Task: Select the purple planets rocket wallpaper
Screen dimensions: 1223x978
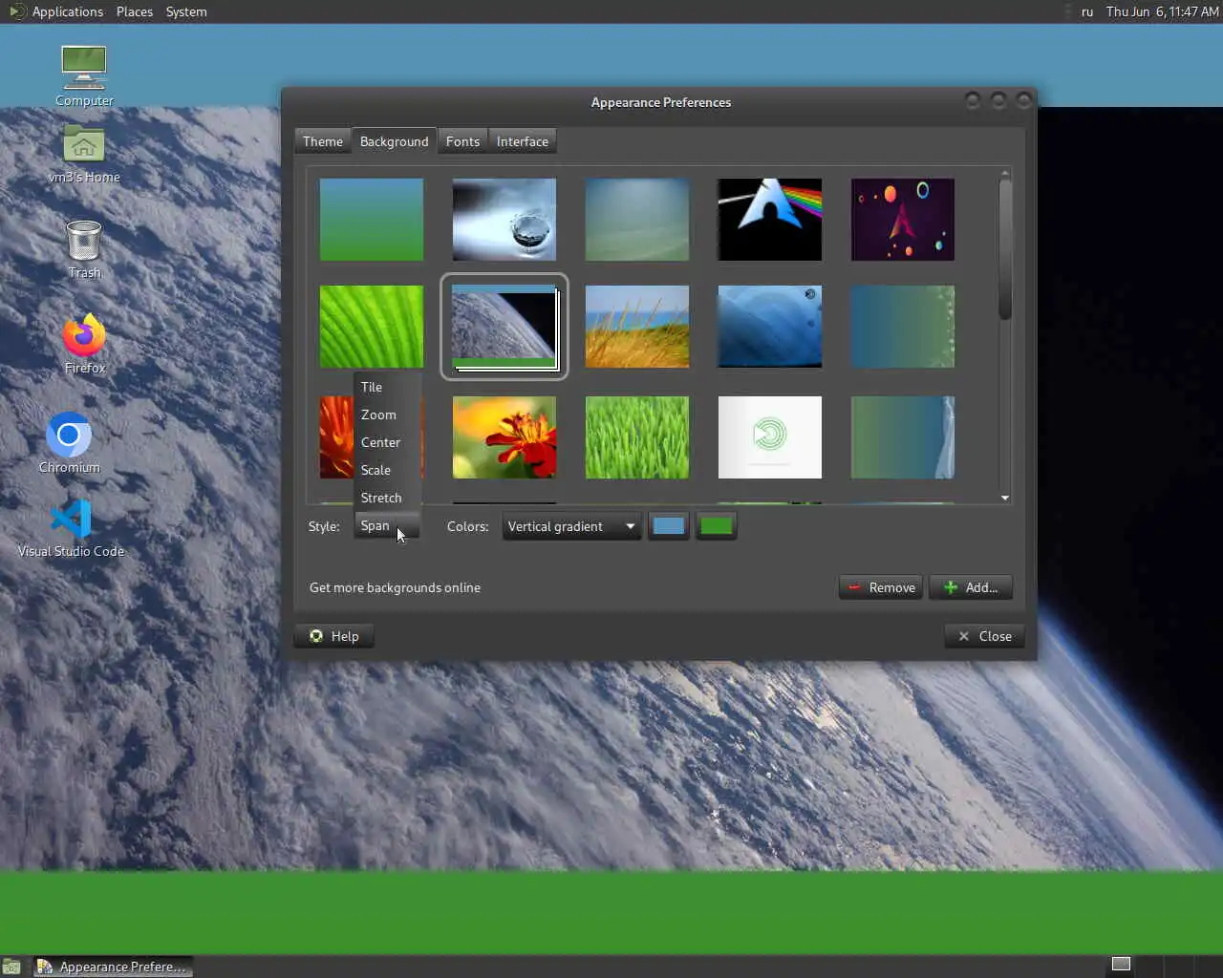Action: (903, 220)
